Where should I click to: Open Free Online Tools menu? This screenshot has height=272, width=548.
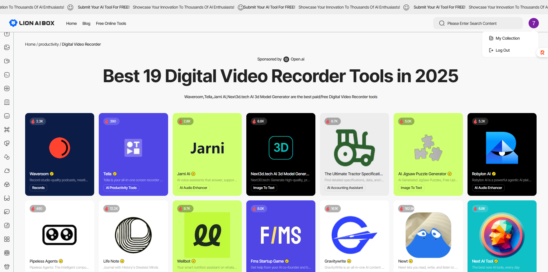click(111, 23)
